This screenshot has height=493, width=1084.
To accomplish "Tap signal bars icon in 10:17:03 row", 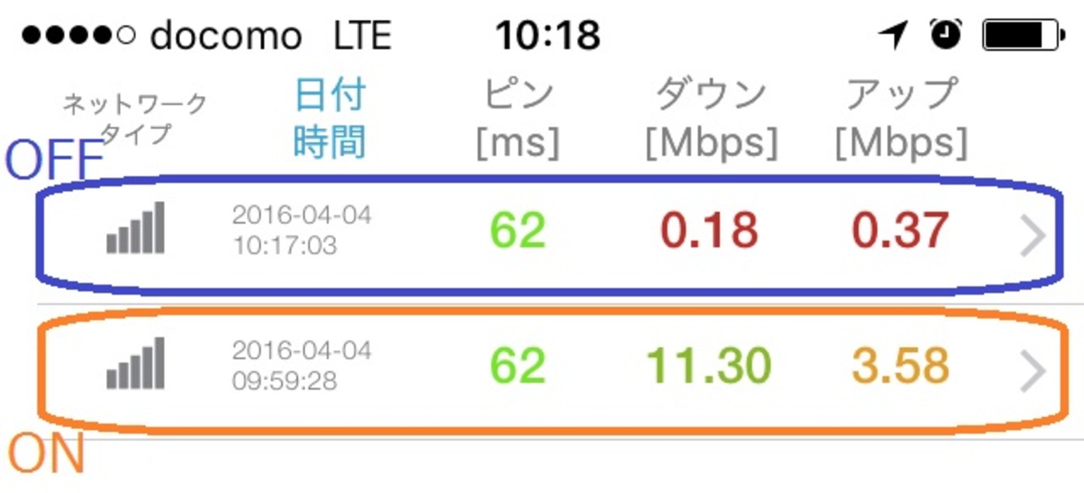I will [x=136, y=229].
